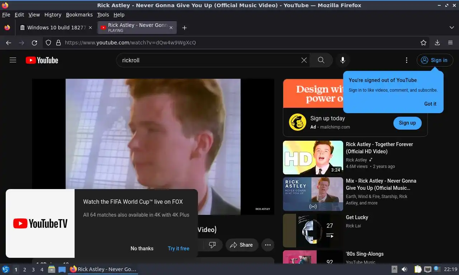This screenshot has height=275, width=459.
Task: Decline YouTube TV offer with No thanks
Action: tap(142, 249)
